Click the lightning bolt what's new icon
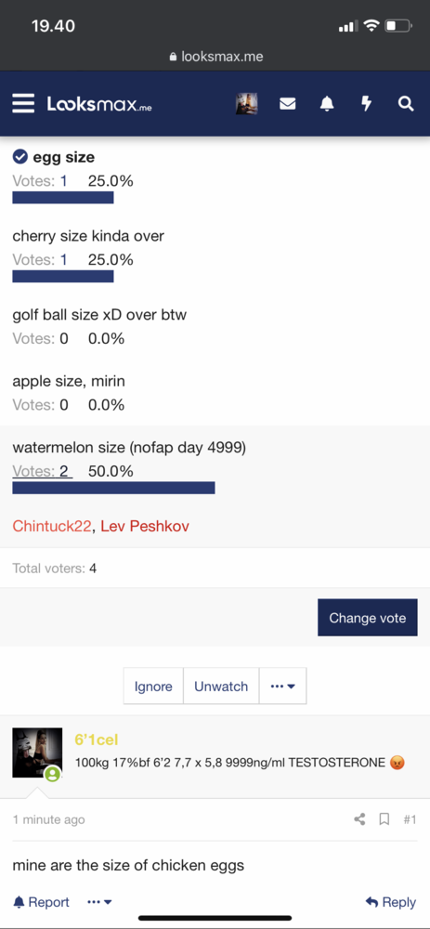 point(367,104)
